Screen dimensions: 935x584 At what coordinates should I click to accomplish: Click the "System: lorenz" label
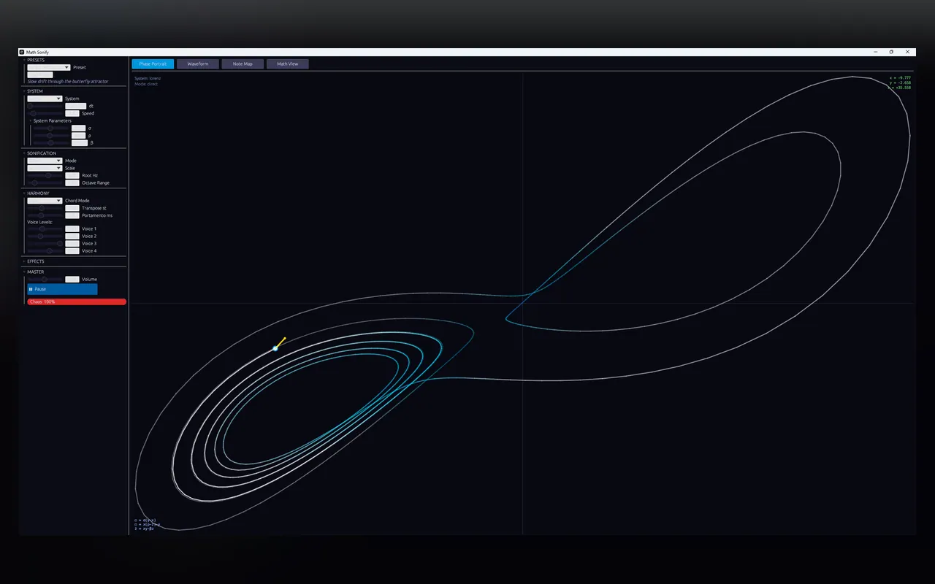tap(148, 78)
